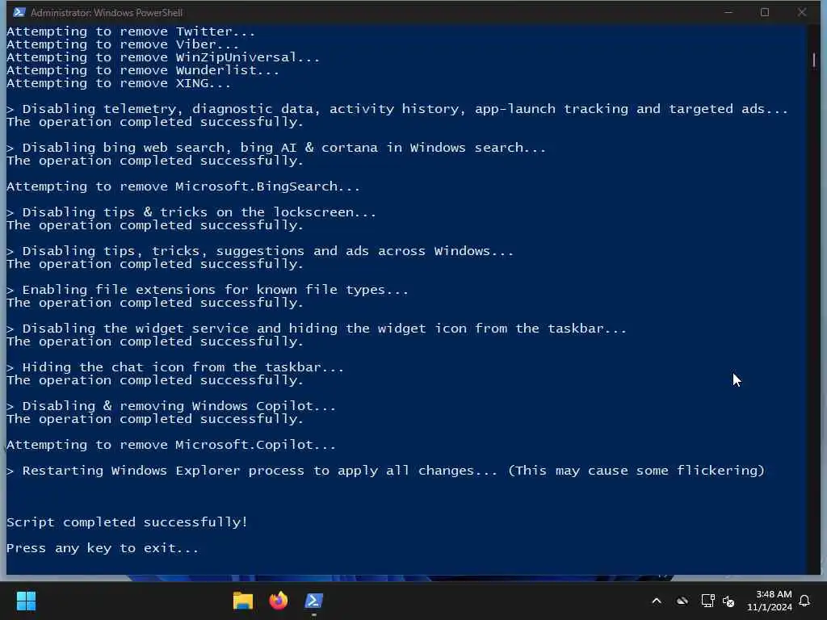Click the 'Disabling bing web search' line

click(x=276, y=148)
